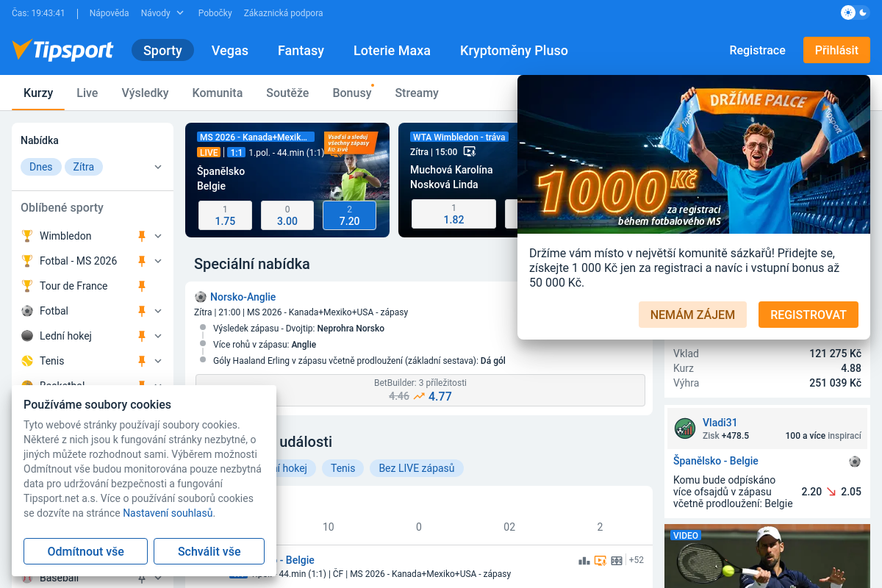Expand the Návody dropdown menu
The height and width of the screenshot is (588, 882).
point(162,12)
